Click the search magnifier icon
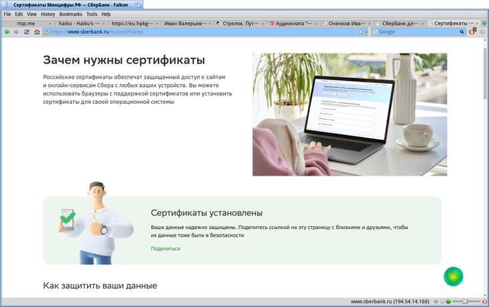The width and height of the screenshot is (489, 307). pos(461,32)
